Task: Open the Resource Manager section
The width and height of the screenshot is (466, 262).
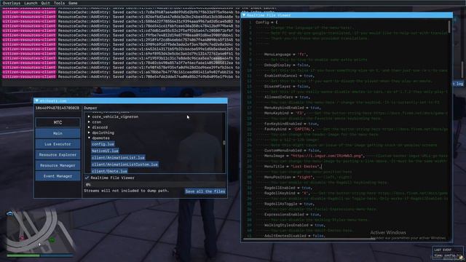Action: (58, 165)
